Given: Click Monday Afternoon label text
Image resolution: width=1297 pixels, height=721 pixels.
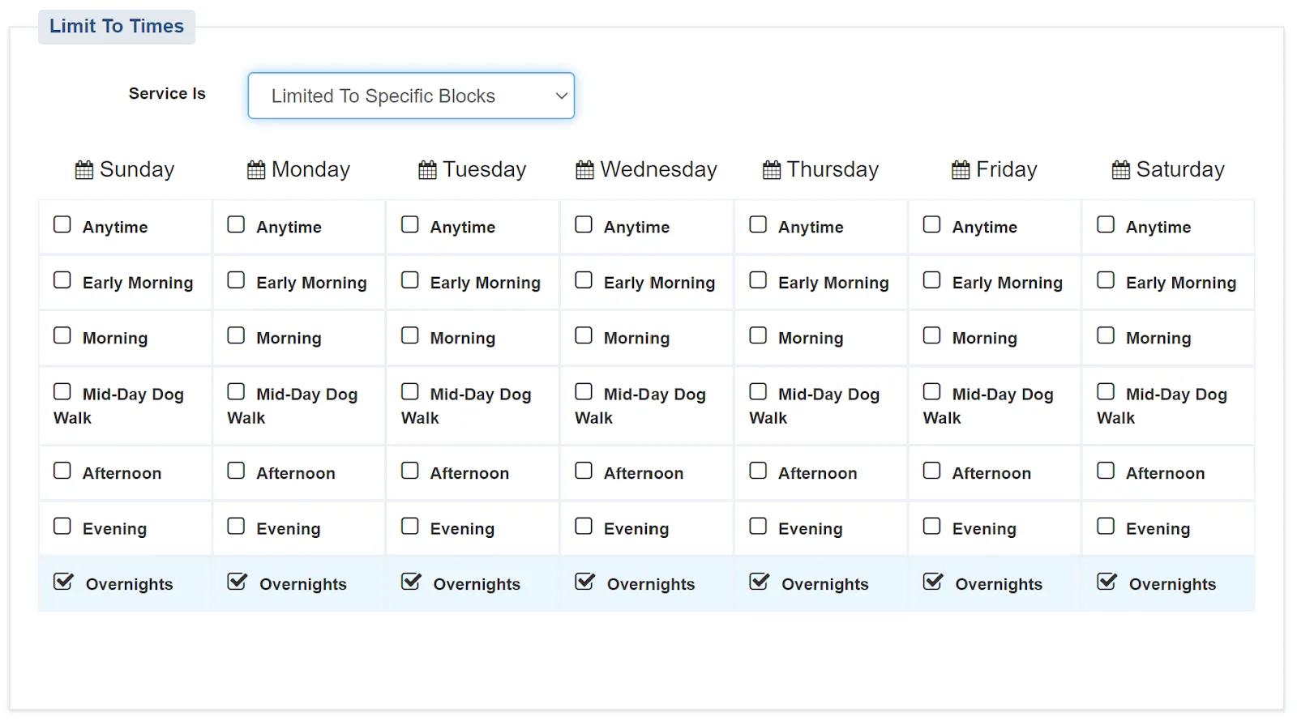Looking at the screenshot, I should click(296, 473).
